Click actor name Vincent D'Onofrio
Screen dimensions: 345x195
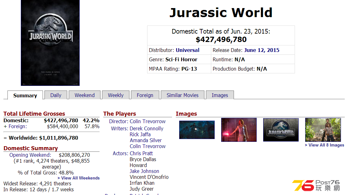(x=149, y=177)
